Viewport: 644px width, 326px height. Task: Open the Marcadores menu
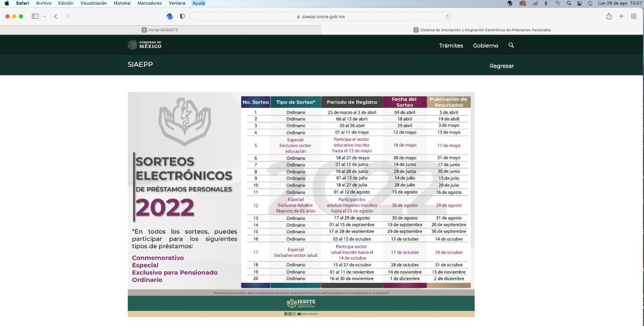(149, 3)
